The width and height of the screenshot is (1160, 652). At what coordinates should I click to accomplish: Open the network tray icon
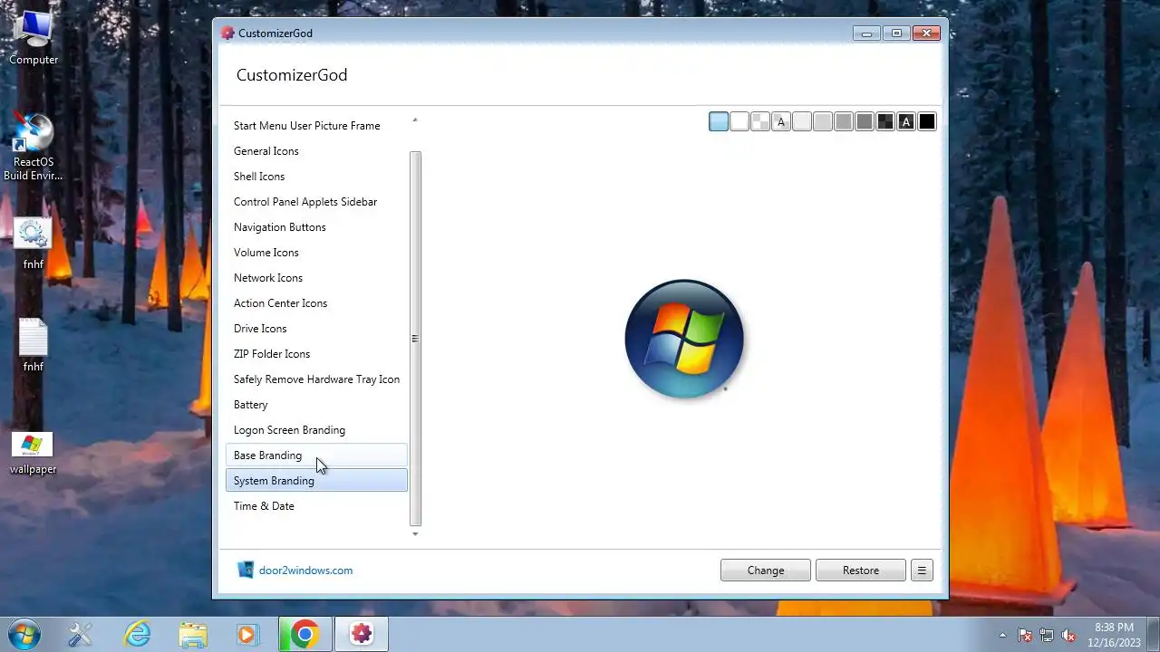pos(1048,636)
